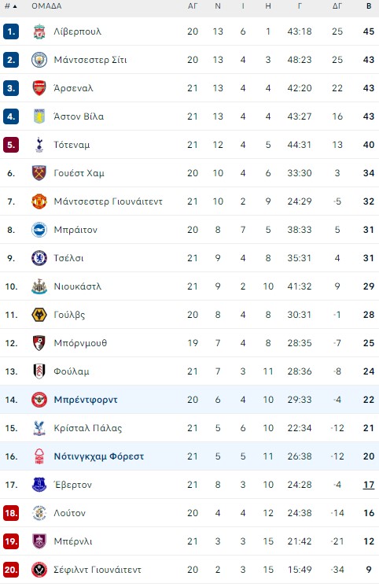Open the Μάντσεστερ Γιουνάιτεντ team link
Screen dimensions: 379x587
tap(109, 201)
